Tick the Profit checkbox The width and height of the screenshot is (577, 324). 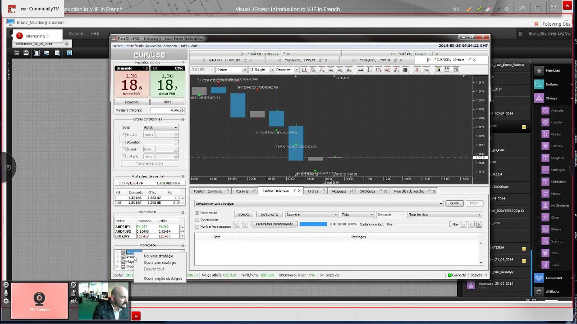[124, 157]
